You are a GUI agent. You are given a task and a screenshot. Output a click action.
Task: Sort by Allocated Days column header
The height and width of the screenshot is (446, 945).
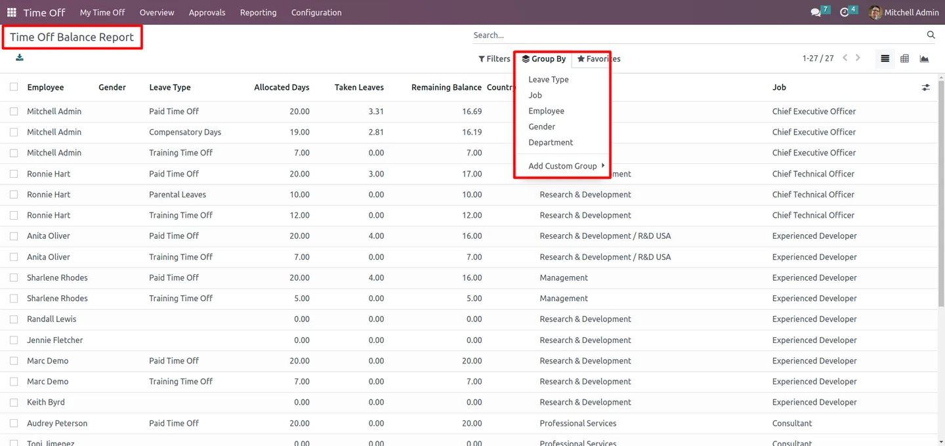(282, 87)
